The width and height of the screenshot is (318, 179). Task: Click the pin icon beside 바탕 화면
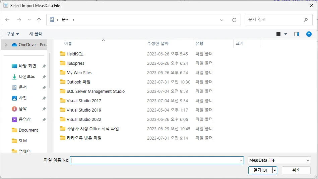44,66
